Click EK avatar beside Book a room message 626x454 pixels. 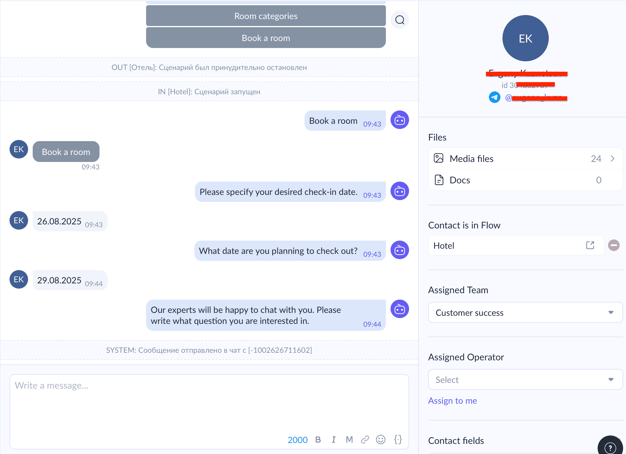[x=19, y=149]
